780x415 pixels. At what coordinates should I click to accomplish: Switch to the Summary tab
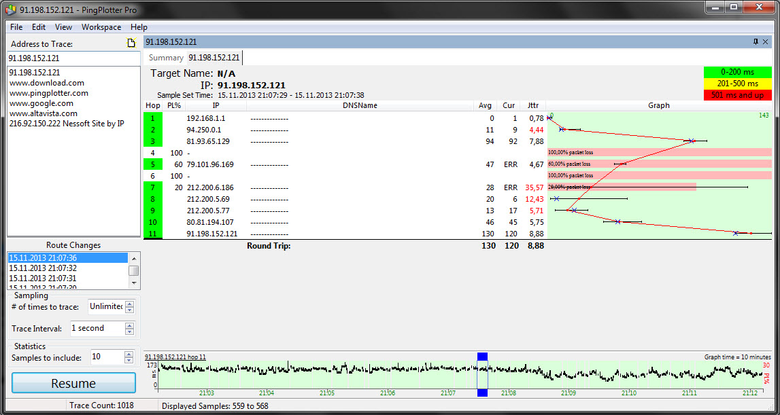pos(166,58)
